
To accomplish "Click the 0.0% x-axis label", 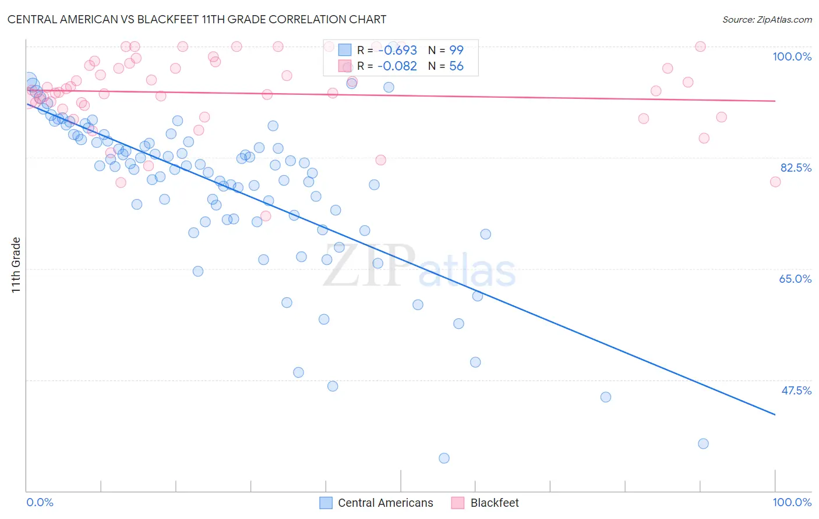I will pos(40,502).
